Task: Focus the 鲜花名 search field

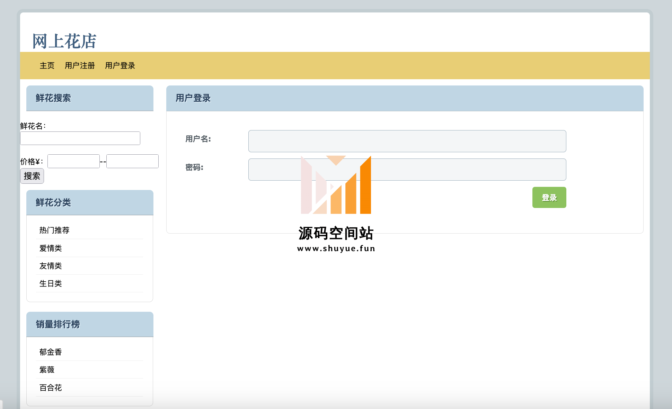Action: (x=80, y=138)
